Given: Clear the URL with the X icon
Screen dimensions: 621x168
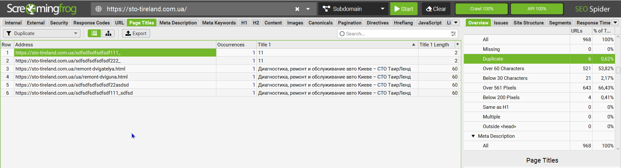Looking at the screenshot, I should click(x=297, y=9).
